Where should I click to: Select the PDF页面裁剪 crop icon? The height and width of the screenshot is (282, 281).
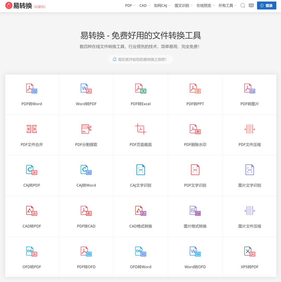point(141,129)
